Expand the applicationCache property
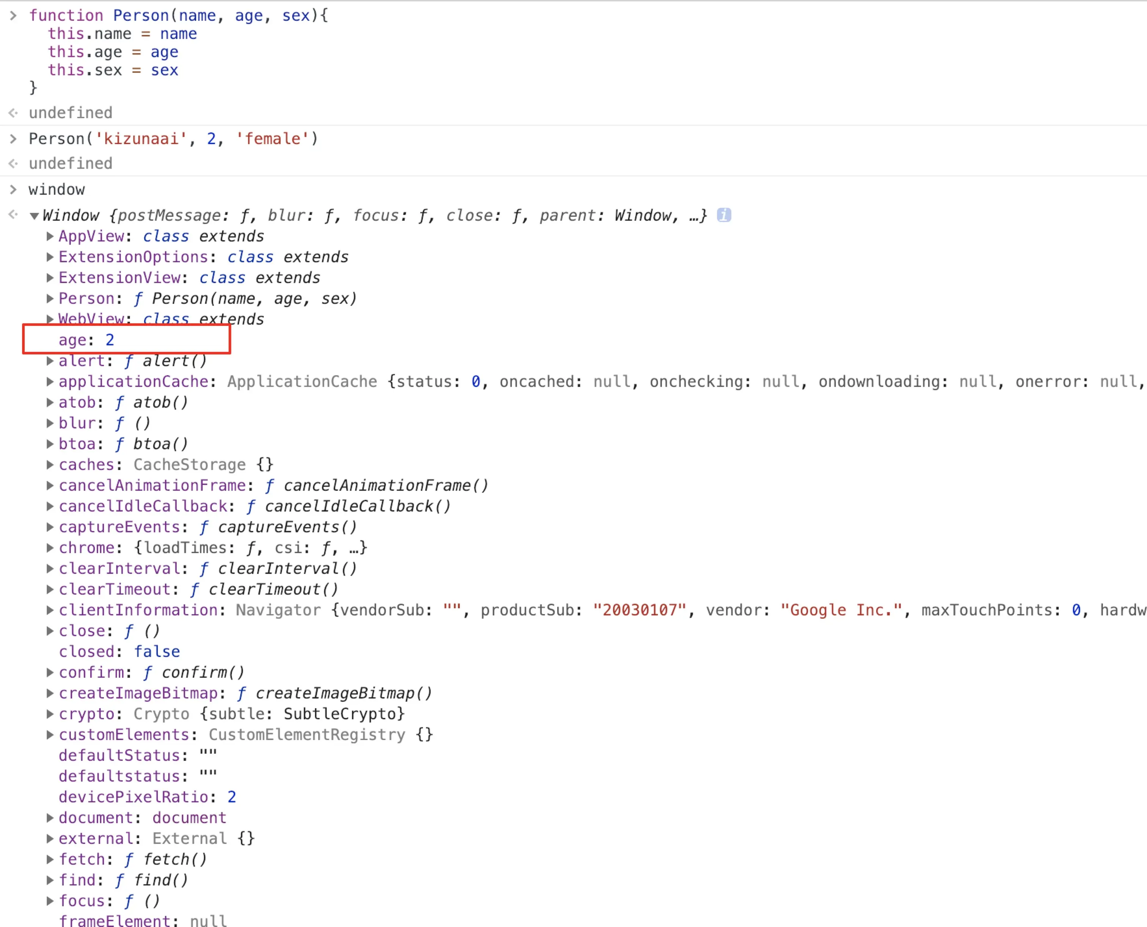The height and width of the screenshot is (927, 1147). pos(50,381)
